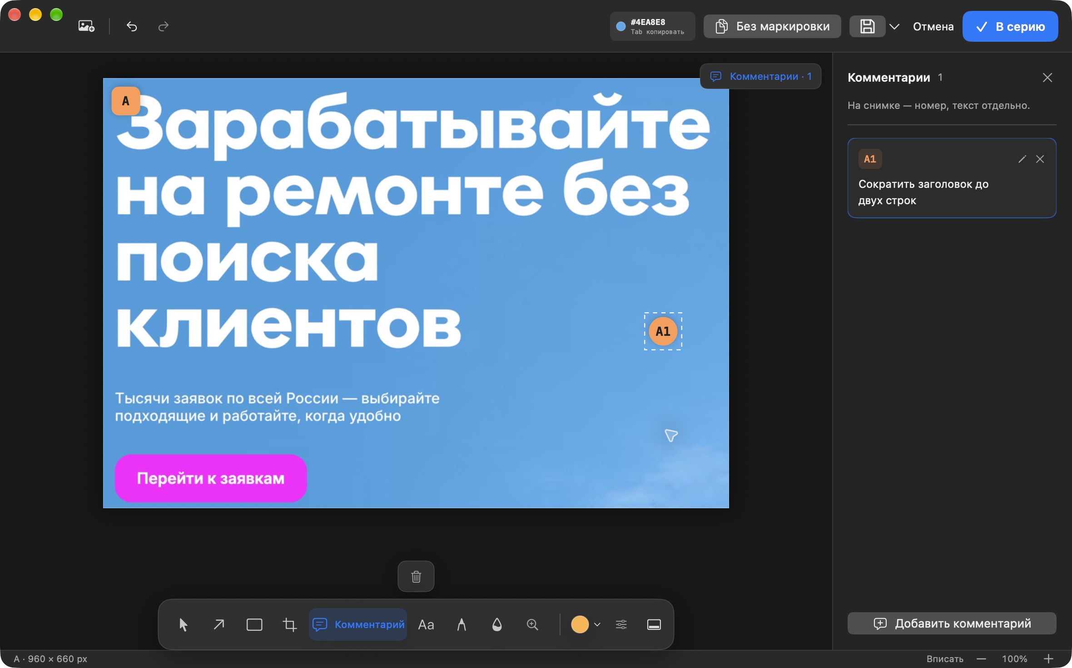Select the pointer cursor tool
The image size is (1072, 668).
[183, 624]
